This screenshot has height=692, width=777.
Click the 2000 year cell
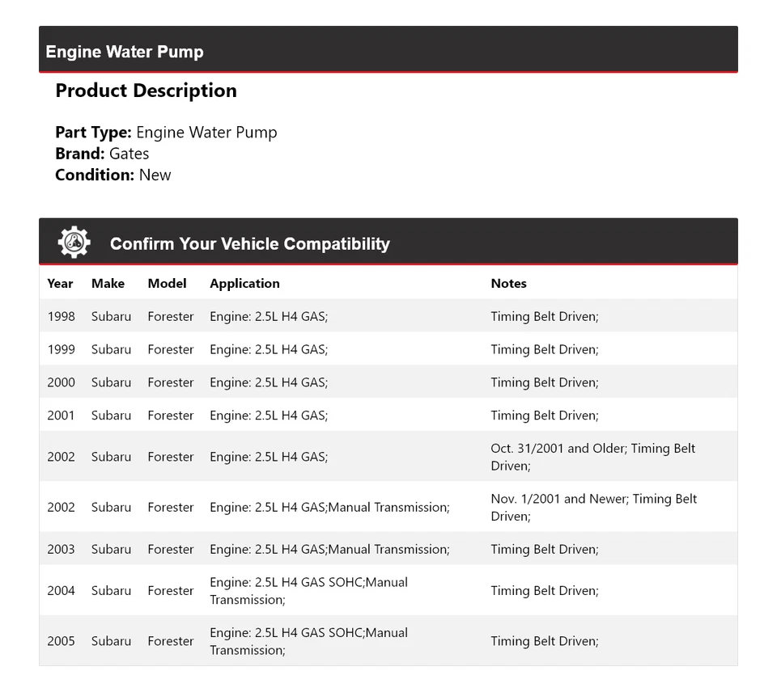point(61,383)
